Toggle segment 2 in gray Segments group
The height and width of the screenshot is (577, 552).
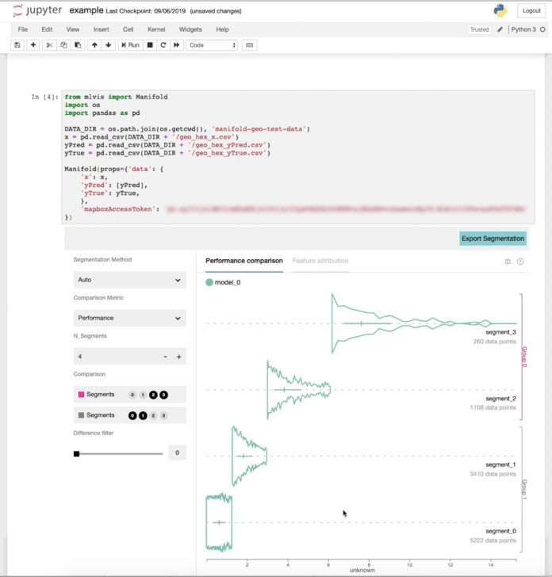[x=153, y=415]
